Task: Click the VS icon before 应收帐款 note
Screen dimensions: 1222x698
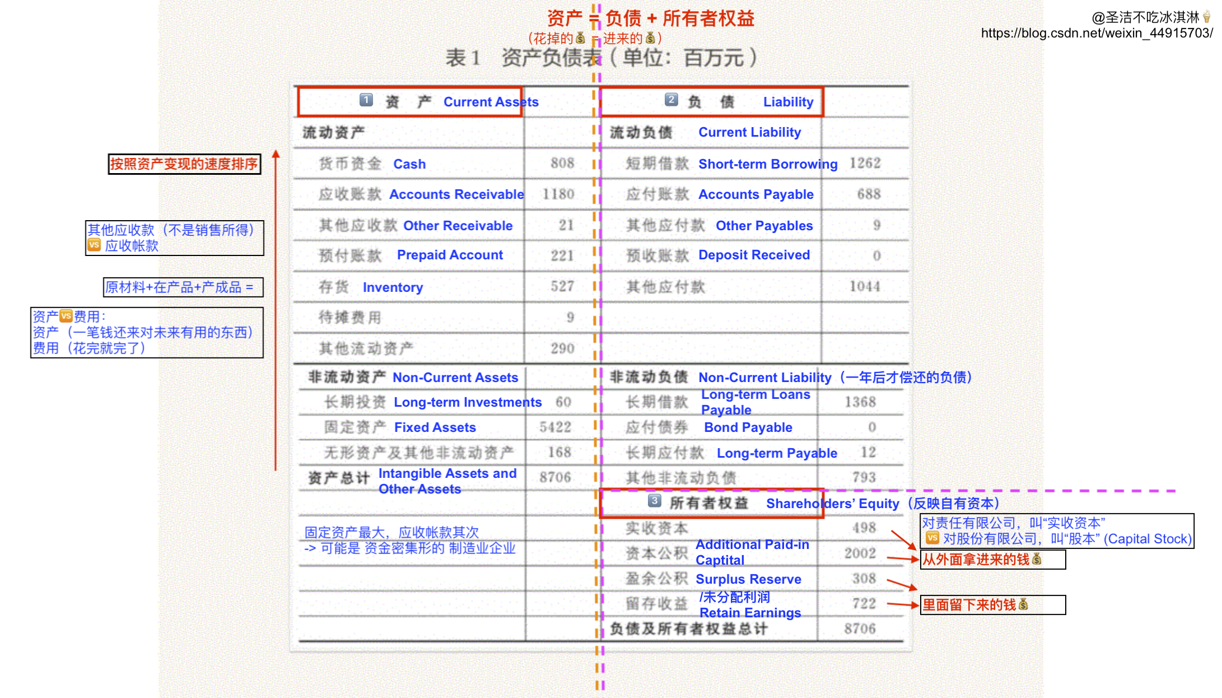Action: [x=94, y=245]
